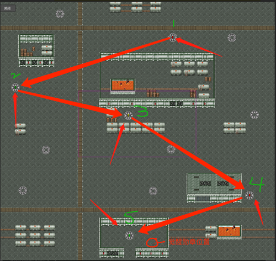Click the orange lava pool in central building
Screen dimensions: 276x261
(123, 85)
